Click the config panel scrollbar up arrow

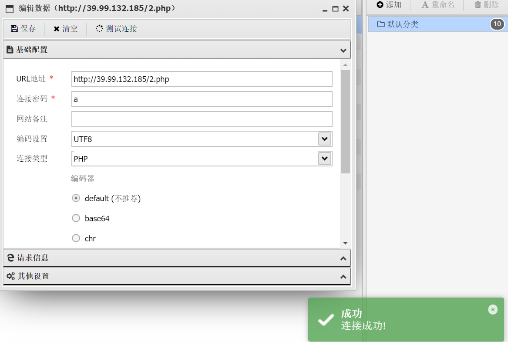coord(345,65)
